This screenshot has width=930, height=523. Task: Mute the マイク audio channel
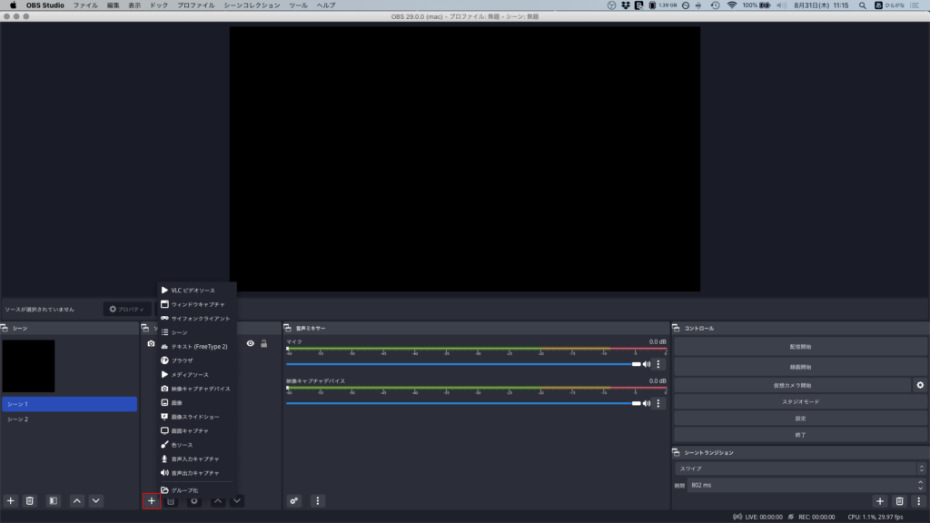[647, 364]
